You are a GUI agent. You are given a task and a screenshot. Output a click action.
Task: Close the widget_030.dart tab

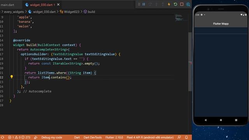(58, 5)
